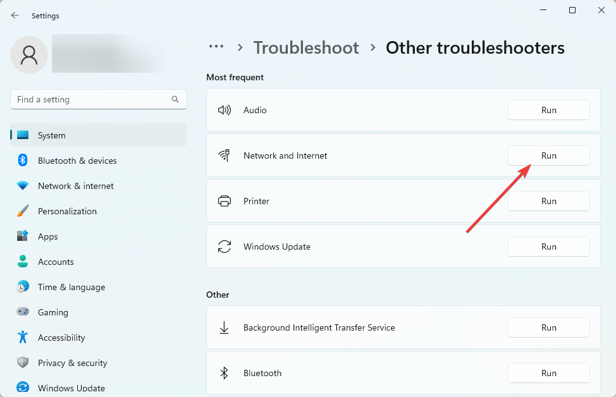The width and height of the screenshot is (616, 397).
Task: Minimize the Settings window
Action: pyautogui.click(x=543, y=10)
